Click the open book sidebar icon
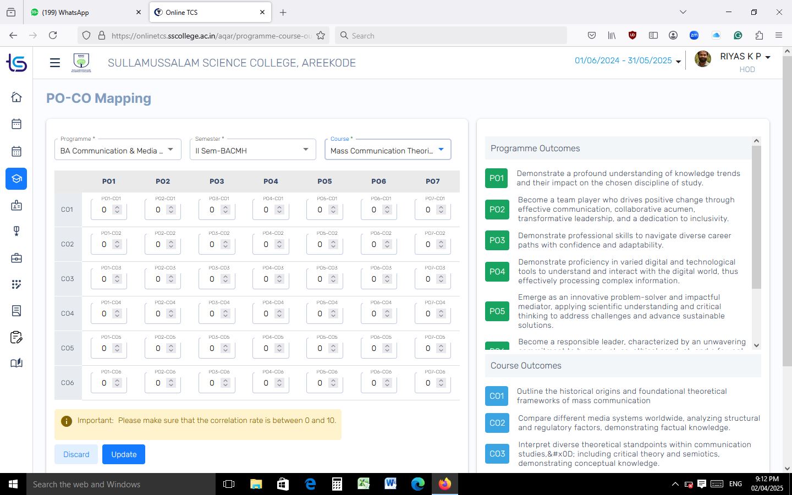 click(16, 363)
